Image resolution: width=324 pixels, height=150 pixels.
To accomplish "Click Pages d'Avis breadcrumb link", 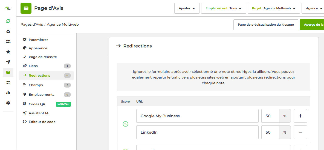I will [x=31, y=25].
